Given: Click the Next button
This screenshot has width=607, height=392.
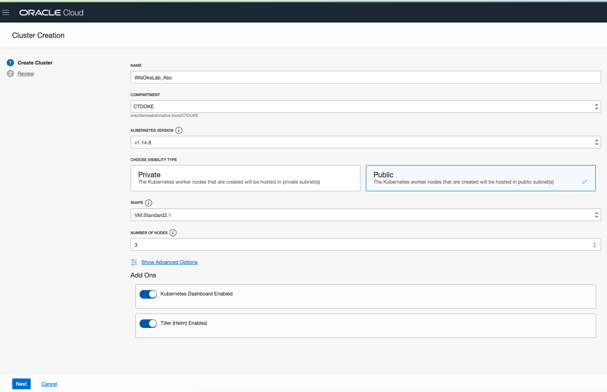Looking at the screenshot, I should click(x=21, y=384).
